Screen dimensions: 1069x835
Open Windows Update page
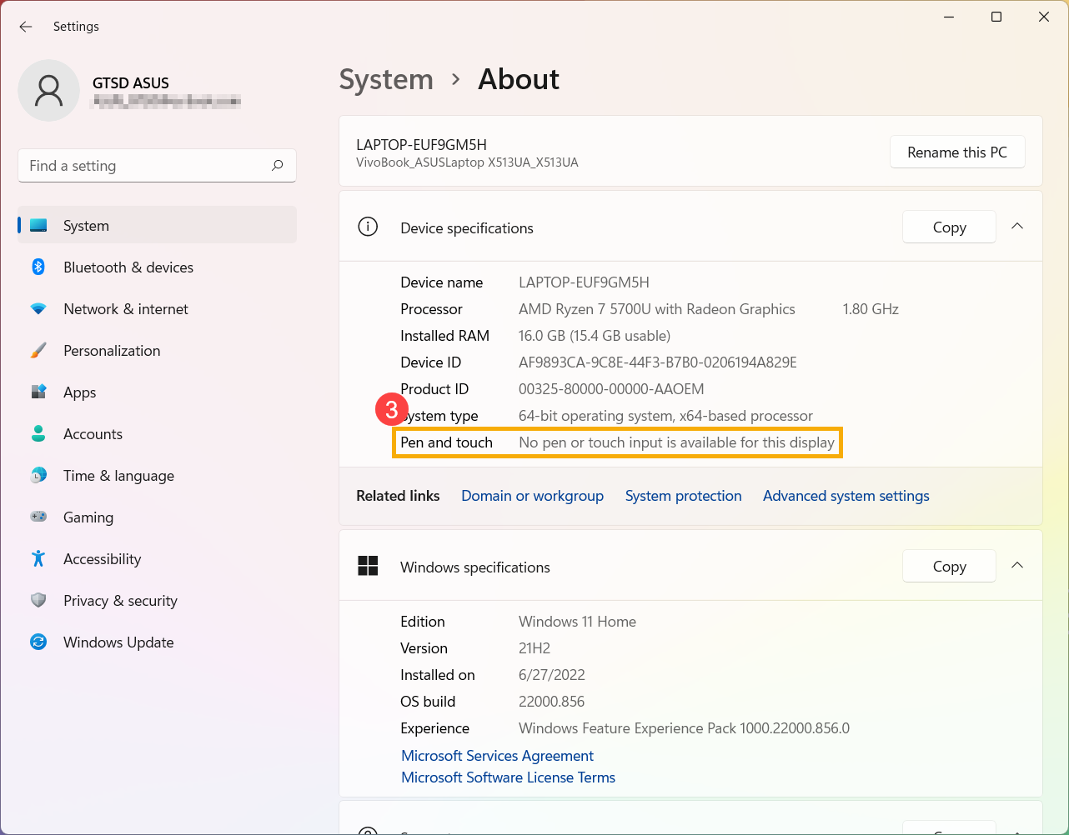tap(157, 642)
